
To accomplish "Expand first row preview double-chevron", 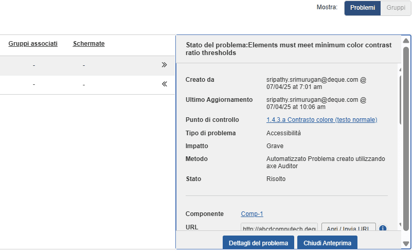I will coord(164,65).
